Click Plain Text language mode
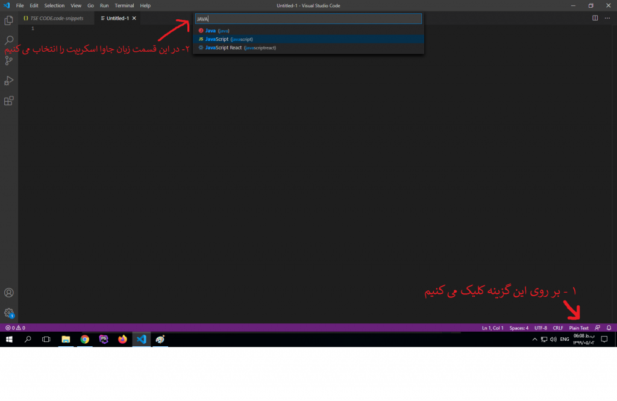 578,328
